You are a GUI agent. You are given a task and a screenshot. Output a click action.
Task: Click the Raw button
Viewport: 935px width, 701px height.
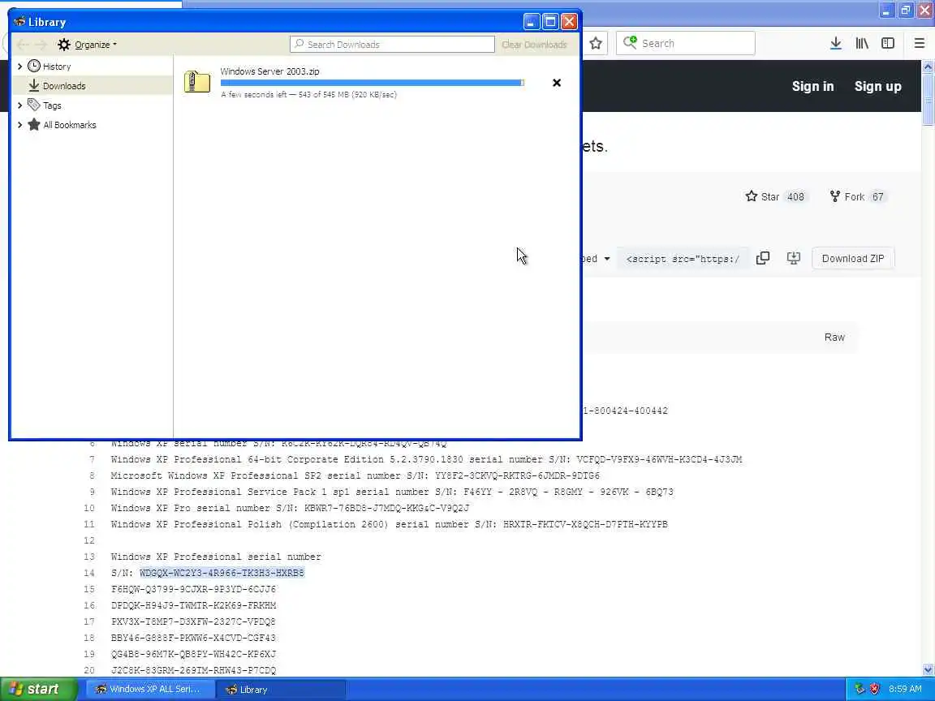(x=834, y=338)
